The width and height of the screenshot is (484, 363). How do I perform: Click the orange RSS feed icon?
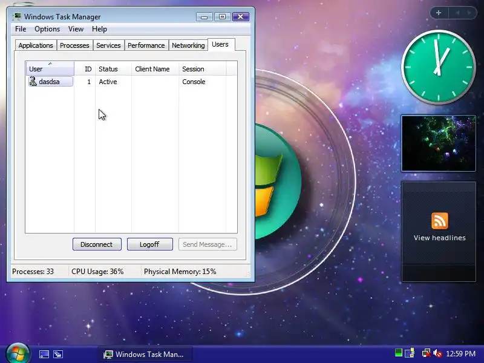coord(440,221)
